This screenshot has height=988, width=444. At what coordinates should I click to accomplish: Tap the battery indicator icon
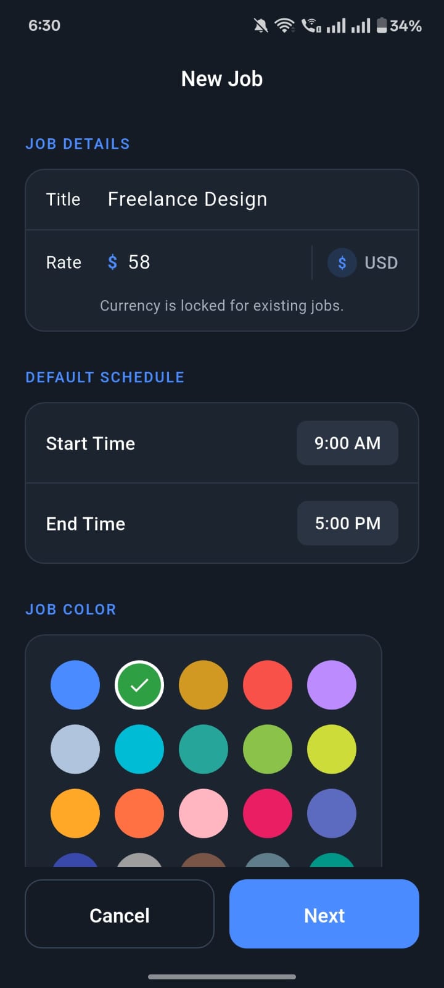tap(382, 26)
